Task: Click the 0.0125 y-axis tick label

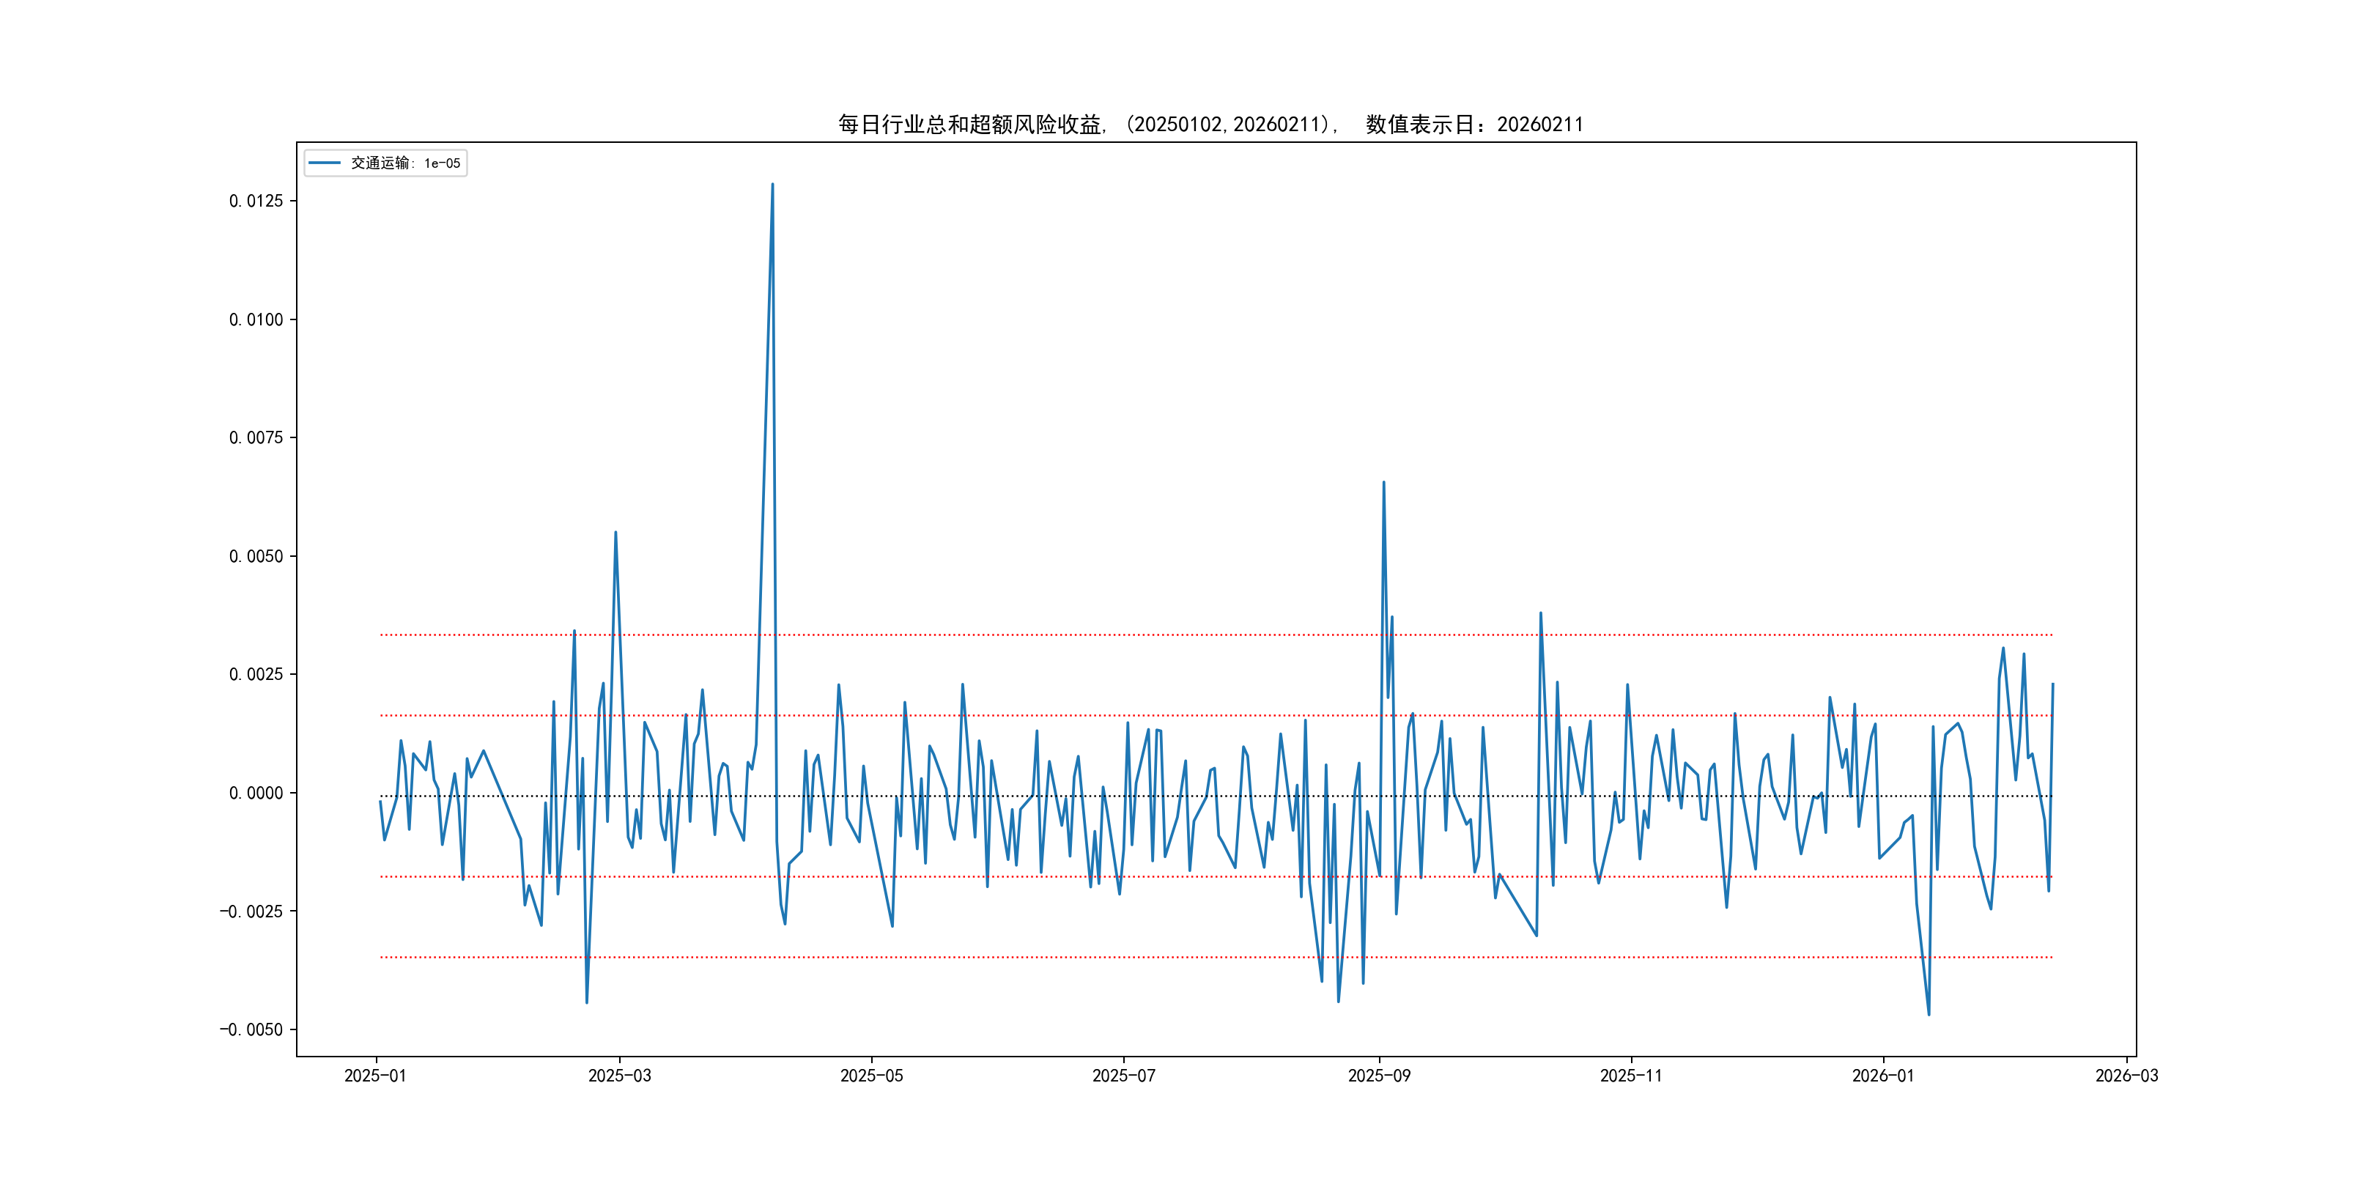Action: coord(256,201)
